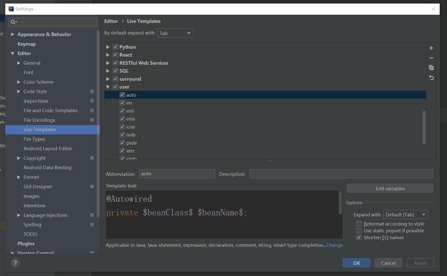The image size is (447, 276).
Task: Open the search field magnifier icon
Action: pyautogui.click(x=13, y=22)
